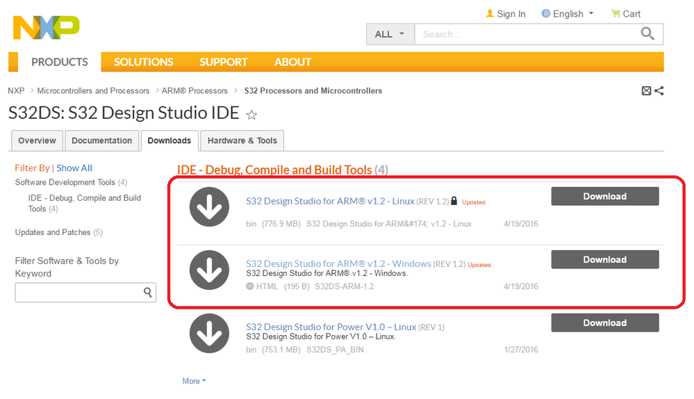Click the lock icon next to REV 1.2
This screenshot has width=694, height=399.
454,201
